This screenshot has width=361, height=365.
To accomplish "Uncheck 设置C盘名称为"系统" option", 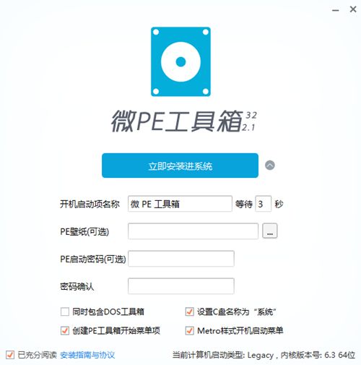I will coord(189,312).
